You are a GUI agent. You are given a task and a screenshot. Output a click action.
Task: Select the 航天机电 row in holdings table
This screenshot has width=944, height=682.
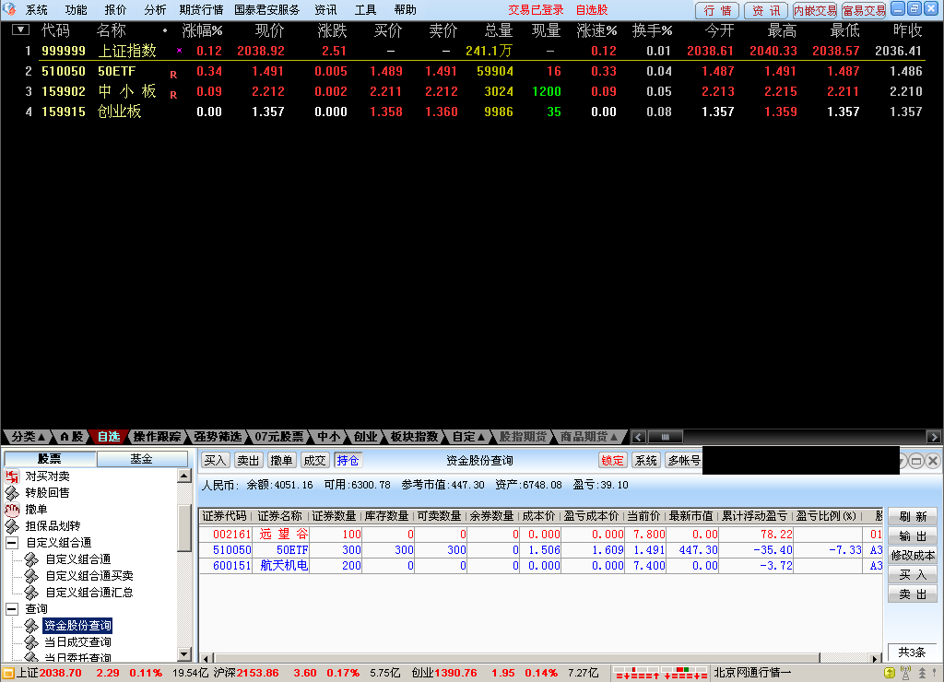point(284,566)
